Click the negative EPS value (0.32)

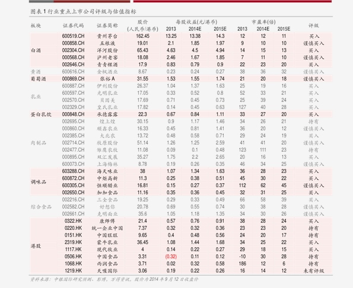click(171, 257)
